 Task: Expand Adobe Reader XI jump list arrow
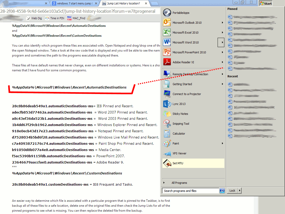(x=222, y=62)
